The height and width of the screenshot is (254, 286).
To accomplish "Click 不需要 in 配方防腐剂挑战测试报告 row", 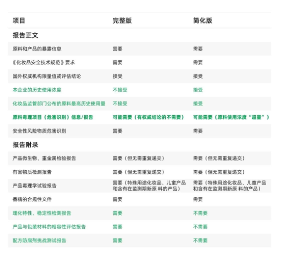I will point(200,241).
